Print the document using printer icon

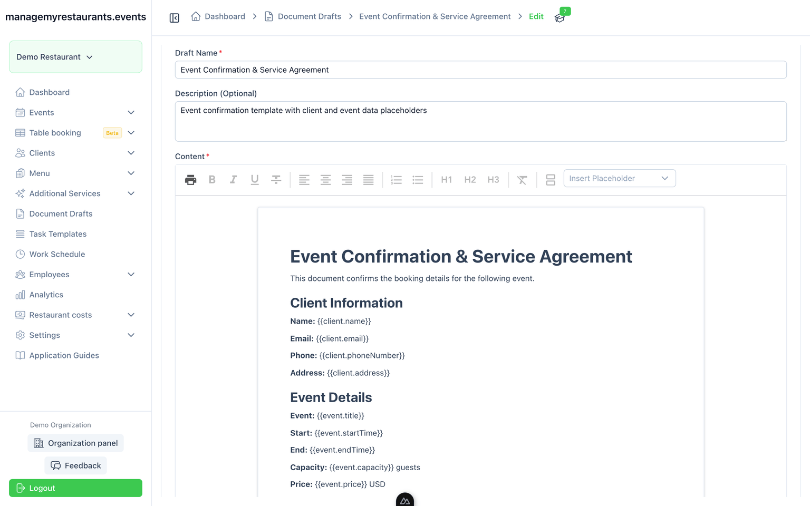point(191,180)
